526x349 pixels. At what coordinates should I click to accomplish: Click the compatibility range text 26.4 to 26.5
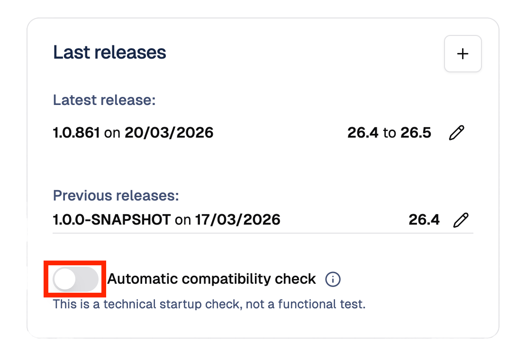(390, 132)
